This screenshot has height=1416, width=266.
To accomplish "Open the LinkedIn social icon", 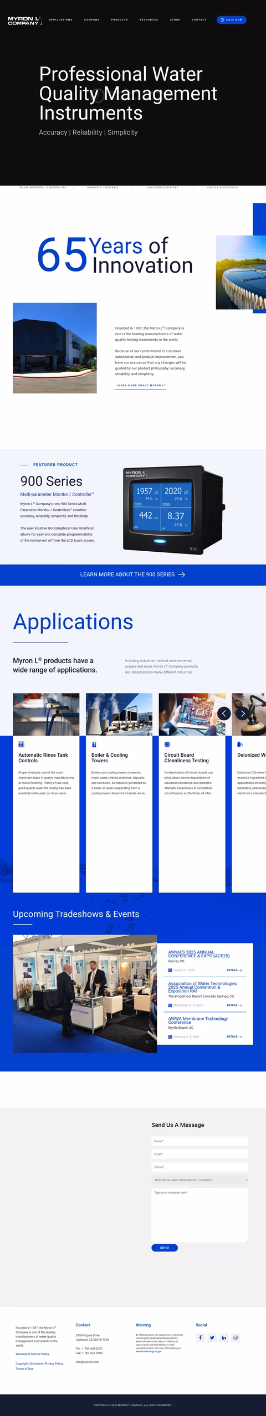I will [x=224, y=1338].
